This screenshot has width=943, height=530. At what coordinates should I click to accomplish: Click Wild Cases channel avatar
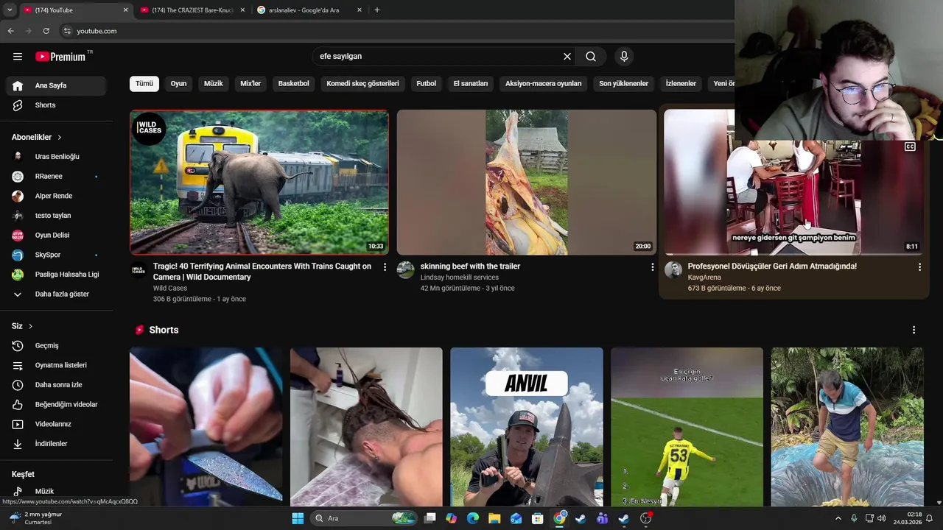139,270
